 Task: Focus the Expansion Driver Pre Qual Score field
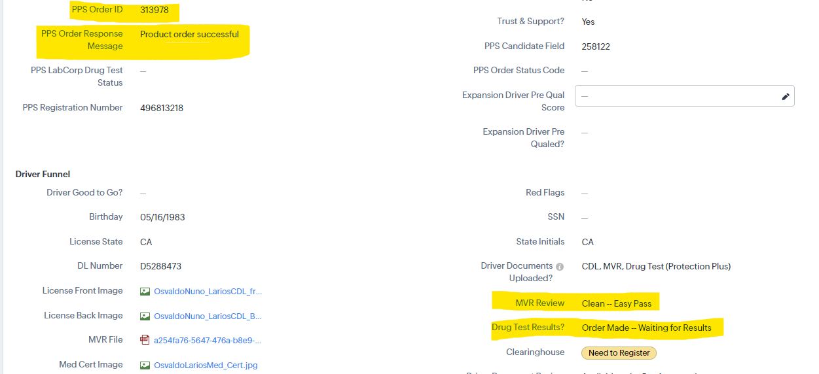pos(674,96)
